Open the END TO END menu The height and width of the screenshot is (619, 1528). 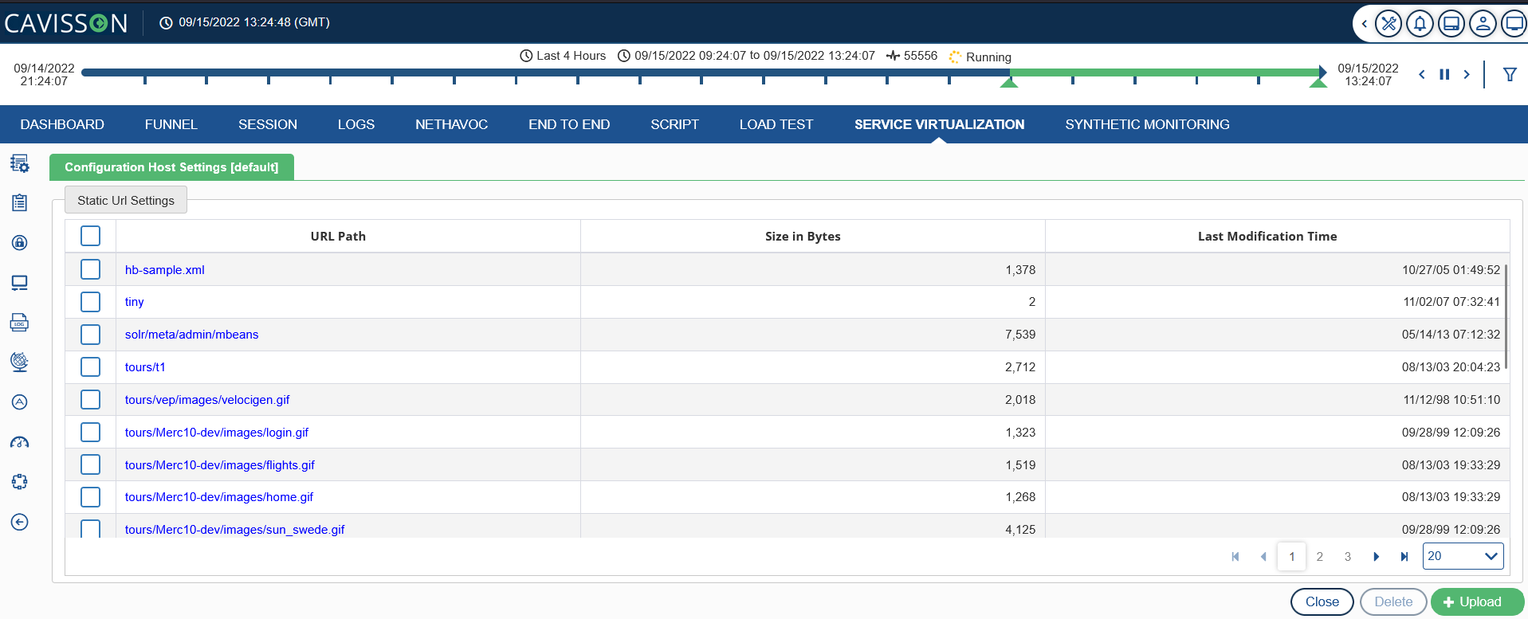569,124
